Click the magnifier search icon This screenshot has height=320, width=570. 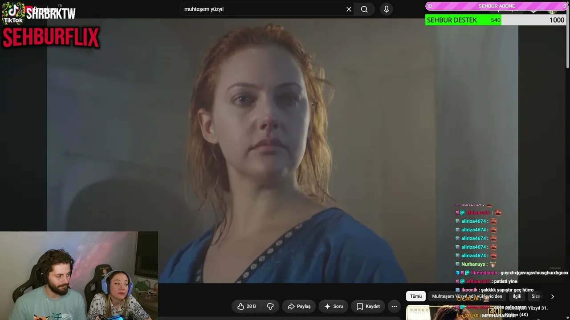[x=364, y=9]
